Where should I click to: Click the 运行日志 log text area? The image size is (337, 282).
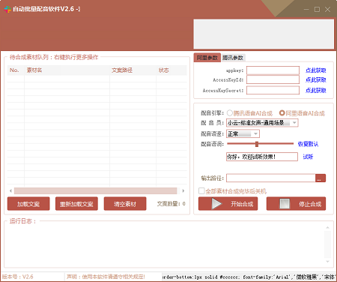coord(165,245)
